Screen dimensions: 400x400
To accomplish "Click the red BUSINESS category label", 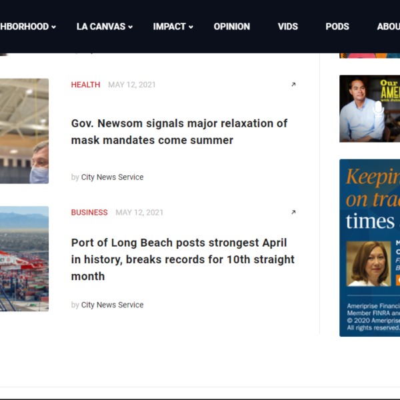I will pos(89,213).
